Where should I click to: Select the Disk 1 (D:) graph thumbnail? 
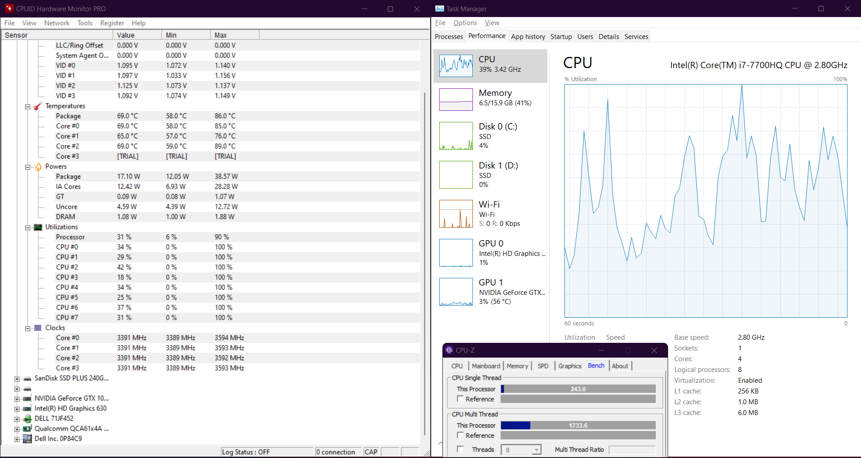point(456,175)
